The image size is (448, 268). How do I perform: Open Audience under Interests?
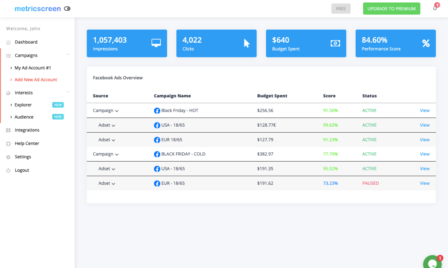24,117
